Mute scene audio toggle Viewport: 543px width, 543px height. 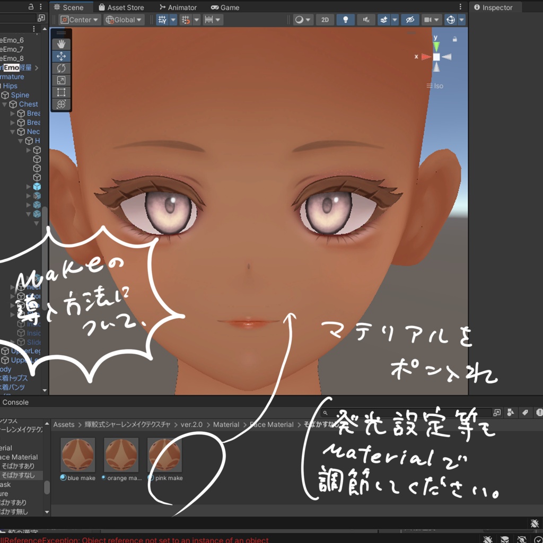(x=366, y=20)
